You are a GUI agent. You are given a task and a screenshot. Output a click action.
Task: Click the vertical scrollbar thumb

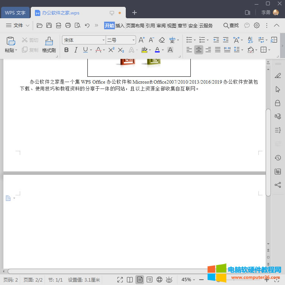pyautogui.click(x=268, y=152)
